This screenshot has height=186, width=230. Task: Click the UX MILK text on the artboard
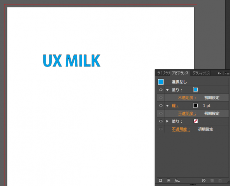72,61
